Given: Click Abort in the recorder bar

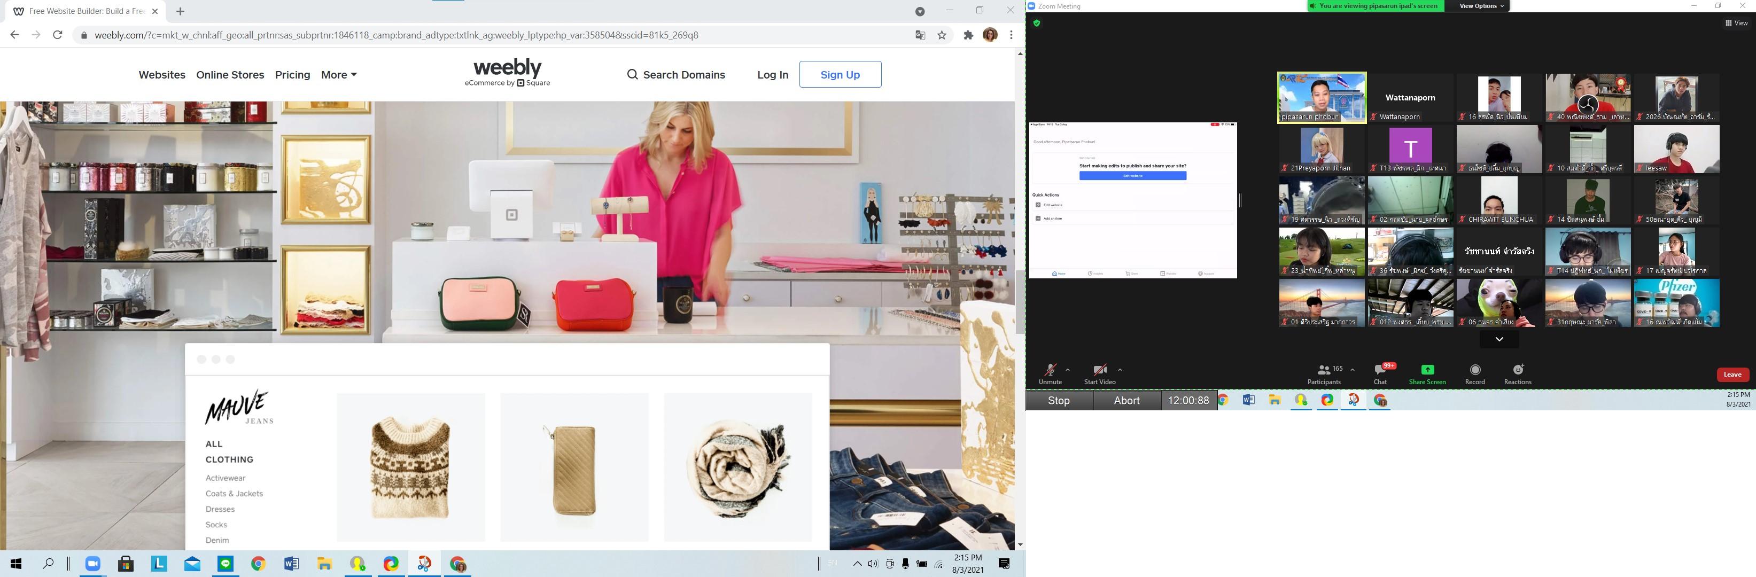Looking at the screenshot, I should [x=1126, y=401].
